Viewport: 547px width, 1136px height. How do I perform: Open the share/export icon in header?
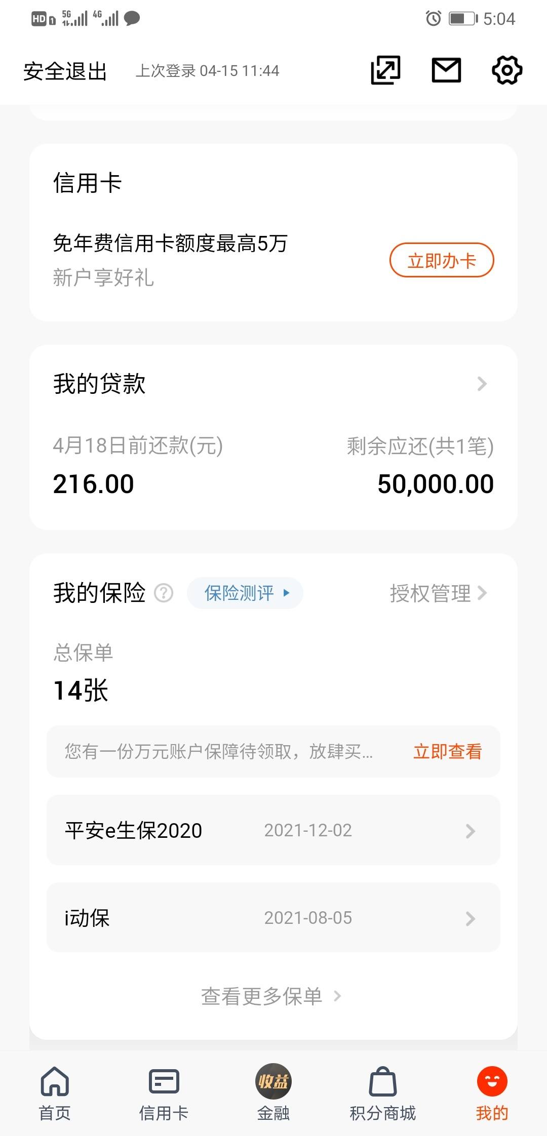coord(385,70)
